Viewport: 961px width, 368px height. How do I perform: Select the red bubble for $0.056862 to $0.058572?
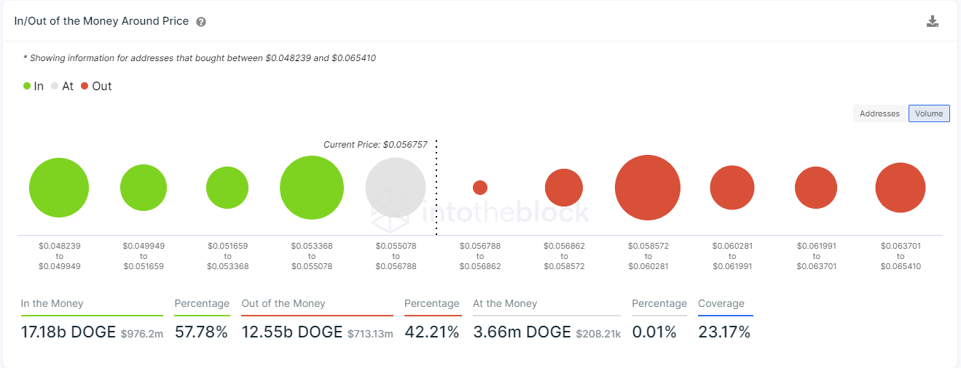[x=564, y=188]
